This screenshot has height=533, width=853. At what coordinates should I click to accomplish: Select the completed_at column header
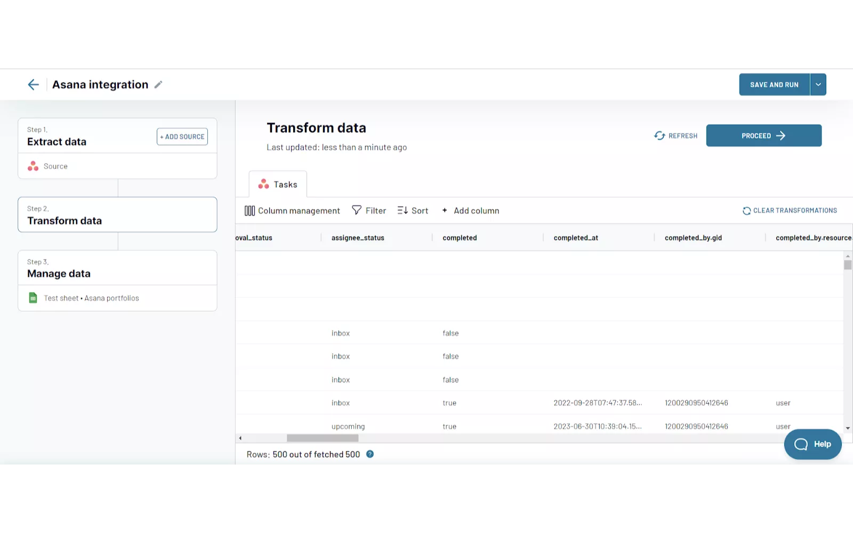576,238
